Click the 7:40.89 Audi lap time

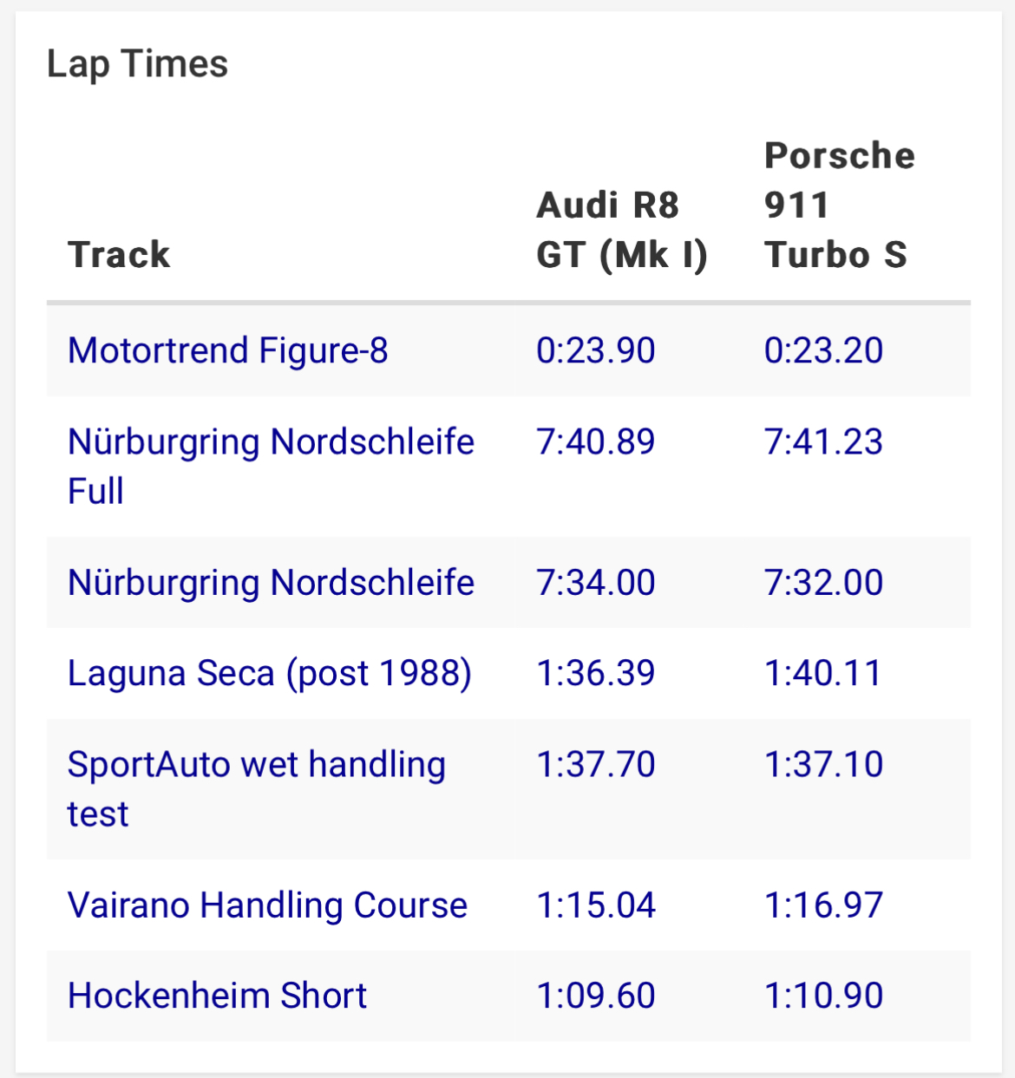(x=595, y=442)
